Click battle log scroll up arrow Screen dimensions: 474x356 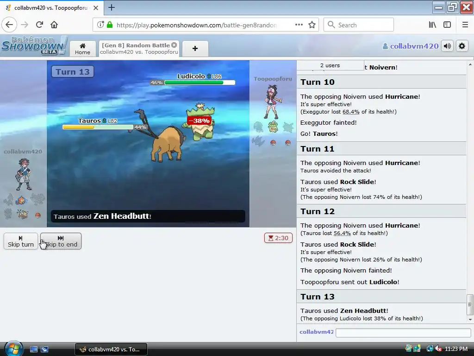[x=470, y=64]
